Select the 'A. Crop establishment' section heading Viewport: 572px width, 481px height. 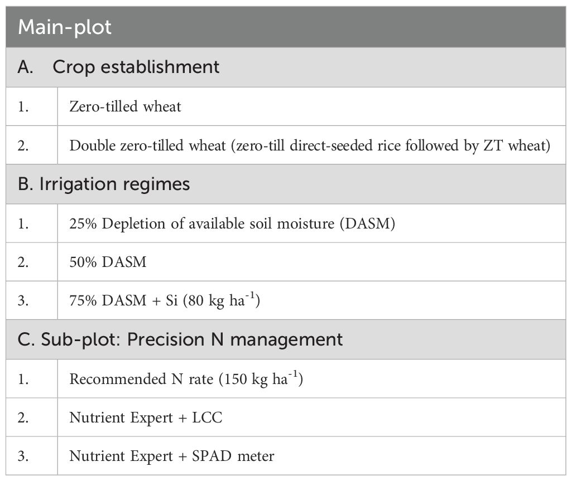point(118,67)
